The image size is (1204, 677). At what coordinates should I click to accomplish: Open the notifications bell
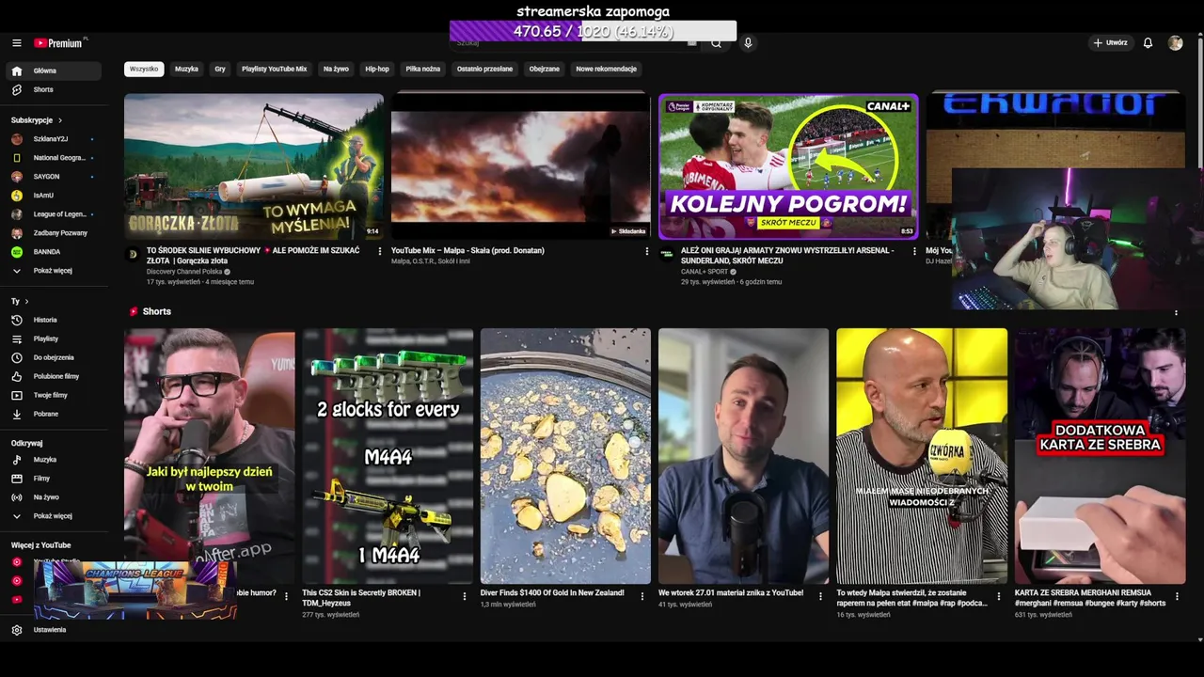pyautogui.click(x=1148, y=43)
